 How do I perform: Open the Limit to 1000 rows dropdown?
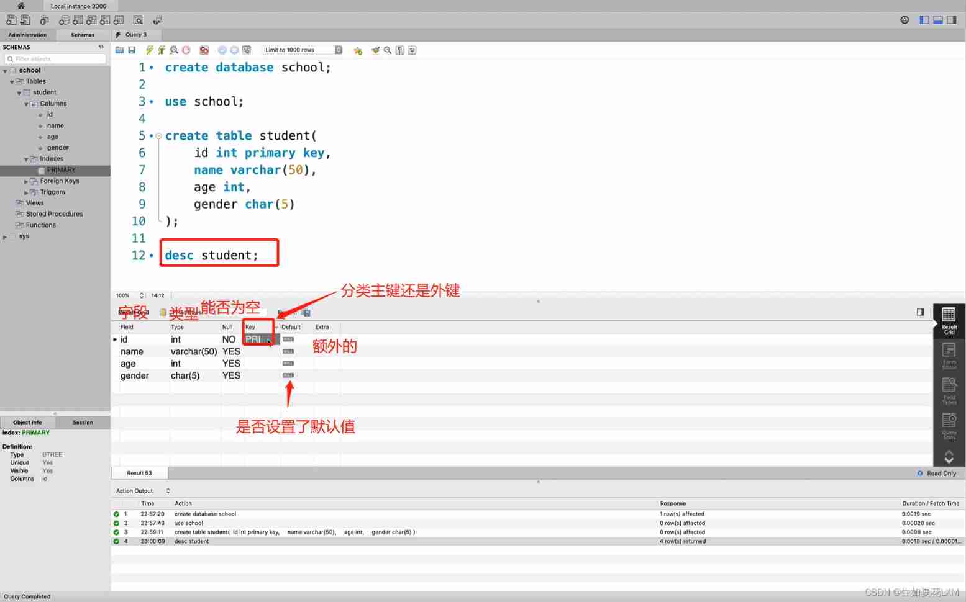point(303,50)
